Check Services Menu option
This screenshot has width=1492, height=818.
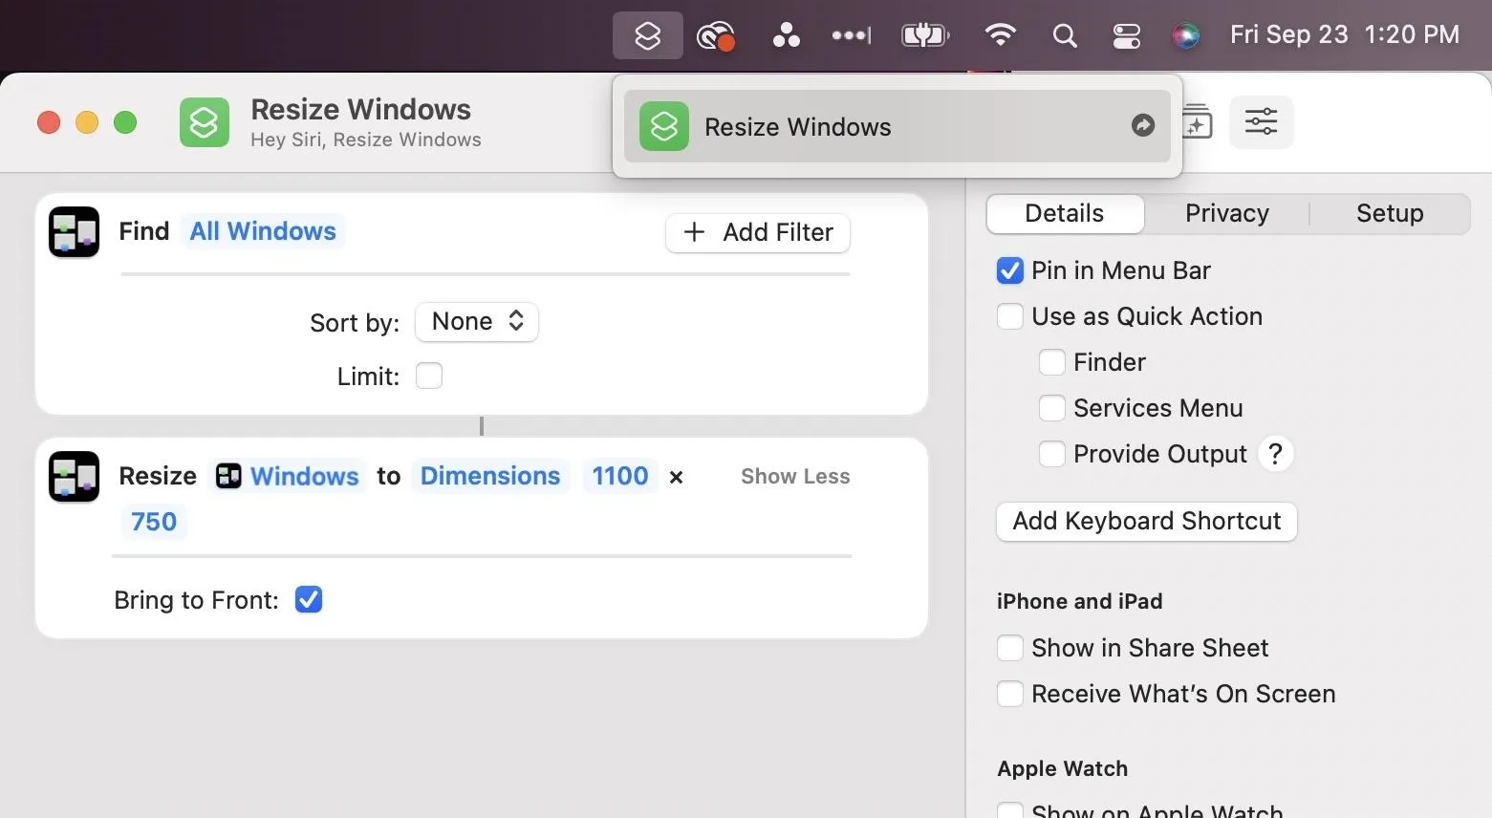(x=1052, y=408)
